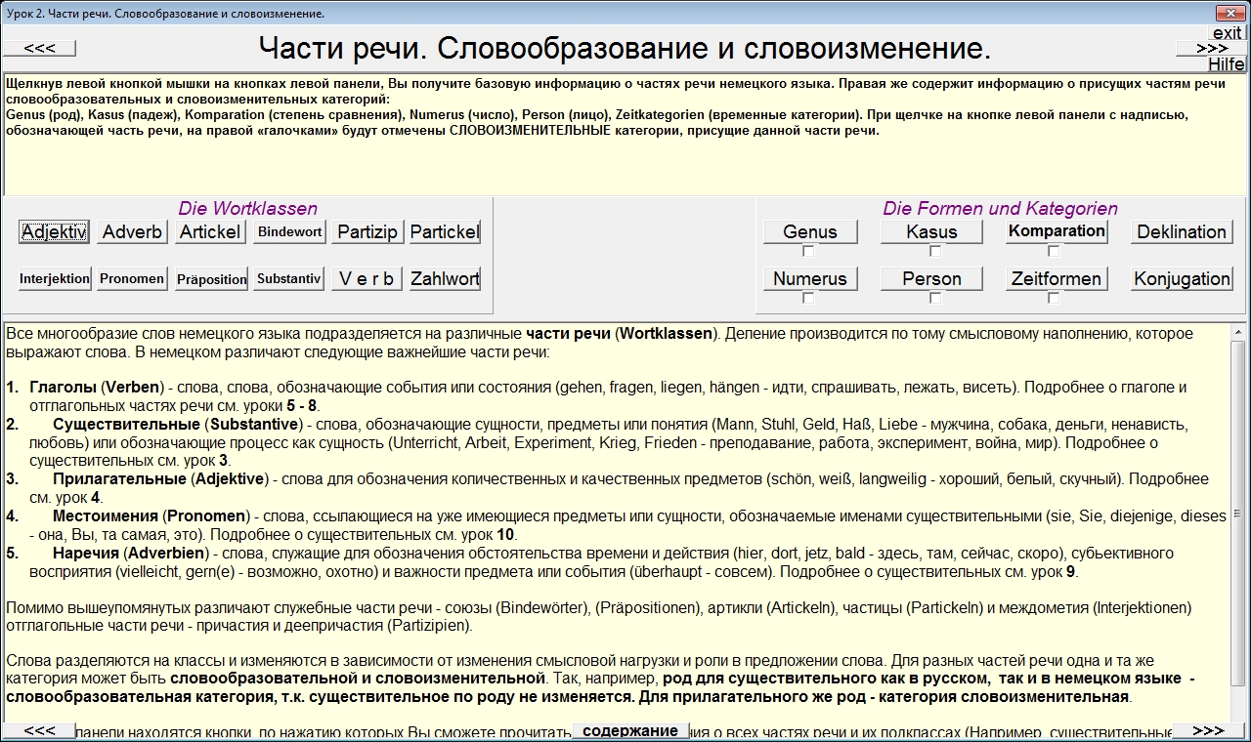The height and width of the screenshot is (742, 1251).
Task: Show info about Bindewort
Action: (289, 231)
